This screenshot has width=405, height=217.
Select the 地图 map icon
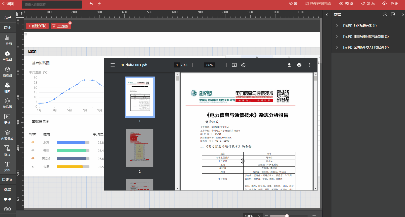point(7,88)
